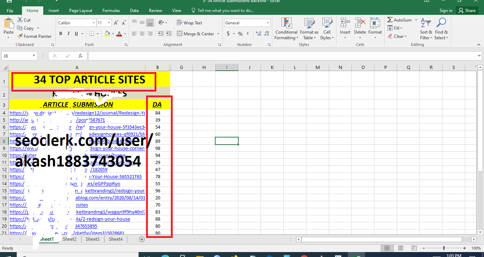The height and width of the screenshot is (257, 484).
Task: Click inside the formula bar input
Action: click(284, 56)
